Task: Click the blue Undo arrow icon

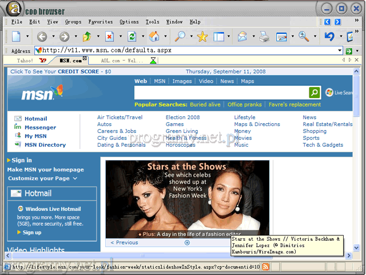Action: pyautogui.click(x=329, y=37)
